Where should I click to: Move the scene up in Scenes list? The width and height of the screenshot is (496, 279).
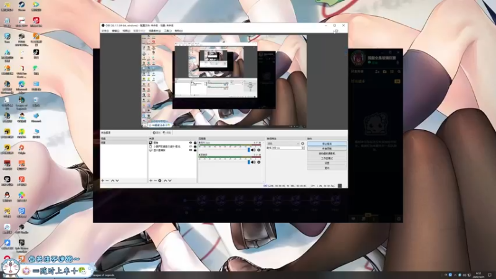click(x=112, y=180)
